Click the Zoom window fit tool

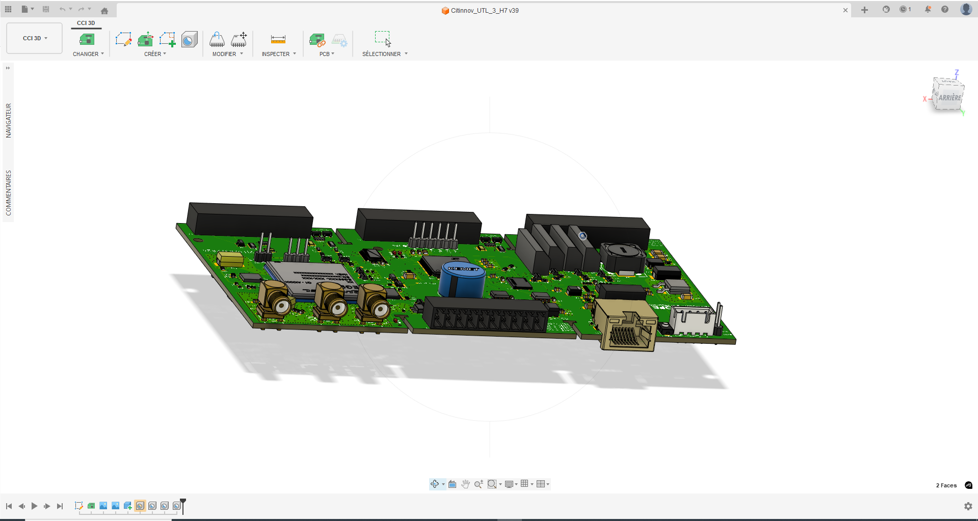click(492, 484)
